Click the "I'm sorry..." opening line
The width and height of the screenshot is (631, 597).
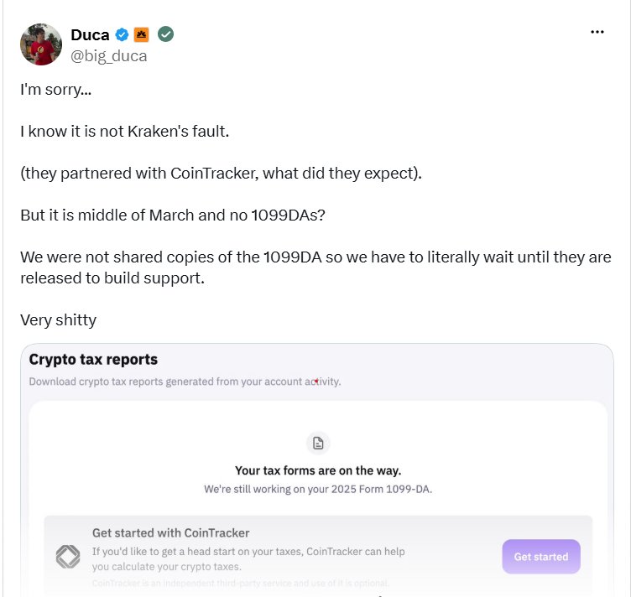point(56,90)
